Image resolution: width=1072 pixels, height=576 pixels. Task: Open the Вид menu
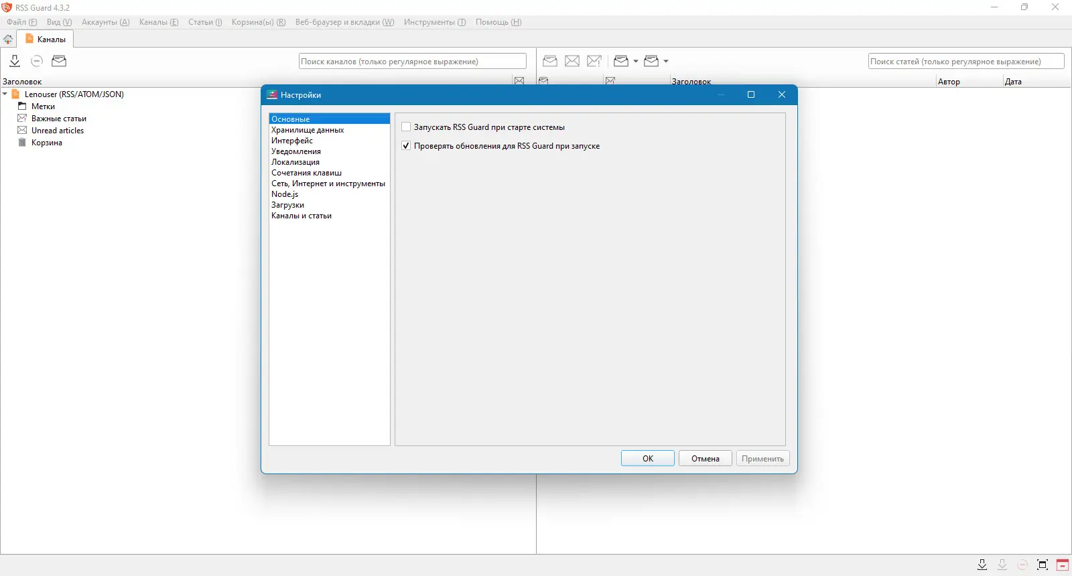(59, 22)
